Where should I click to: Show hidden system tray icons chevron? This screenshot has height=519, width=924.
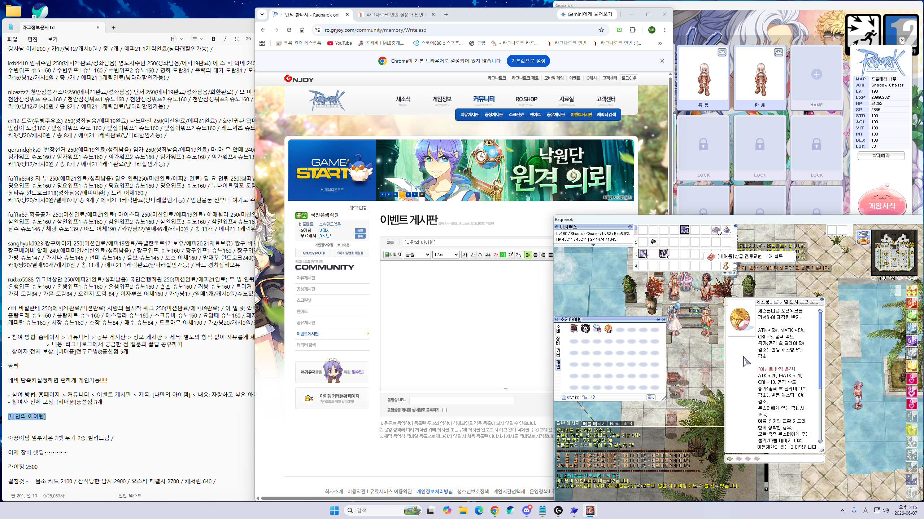coord(842,510)
